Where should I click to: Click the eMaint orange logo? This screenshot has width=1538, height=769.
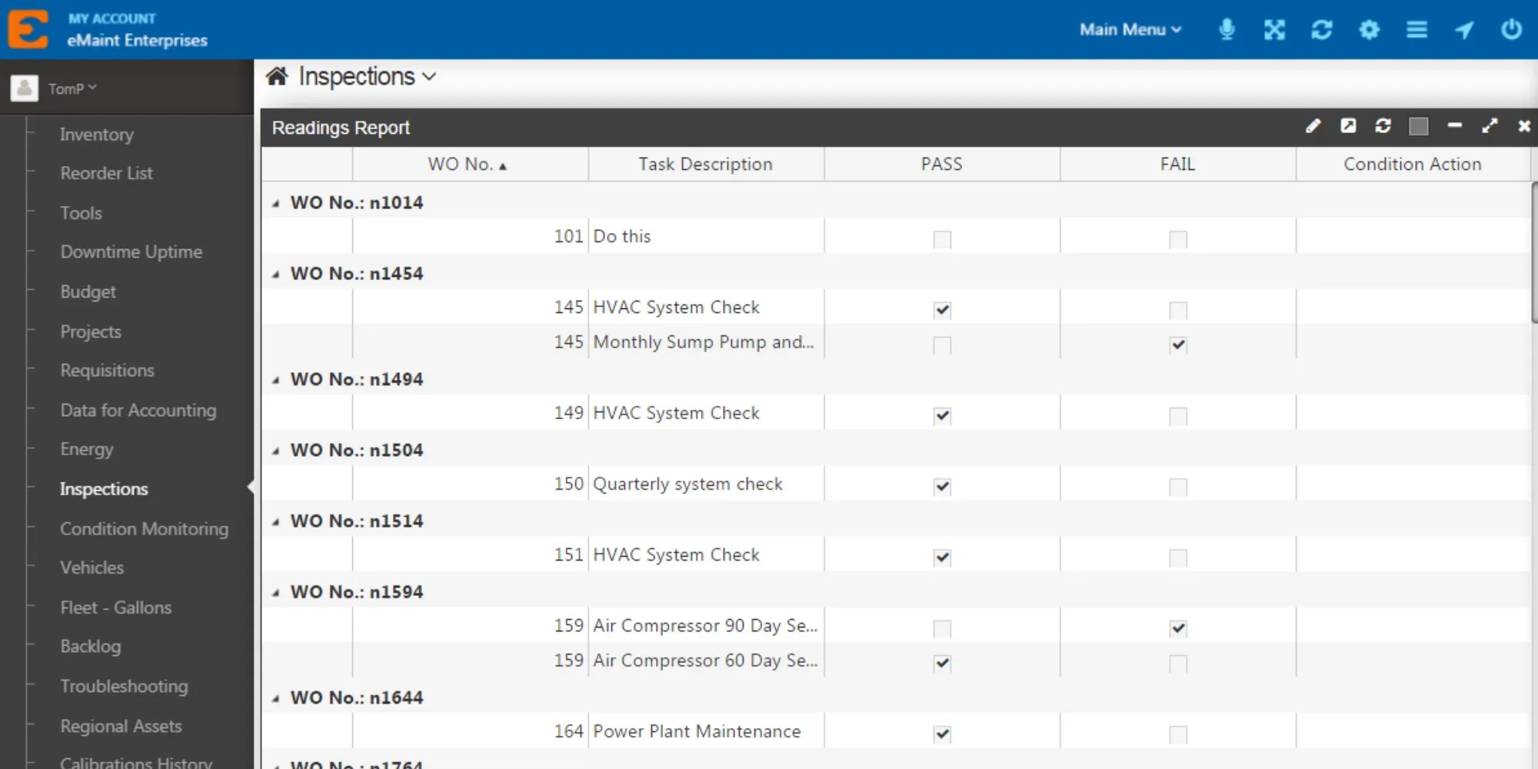(28, 29)
